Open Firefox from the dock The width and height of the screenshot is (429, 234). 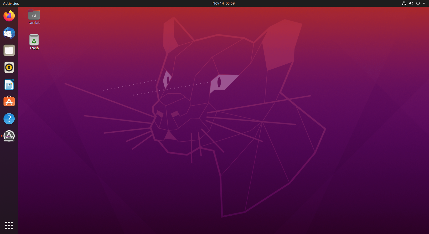coord(9,16)
